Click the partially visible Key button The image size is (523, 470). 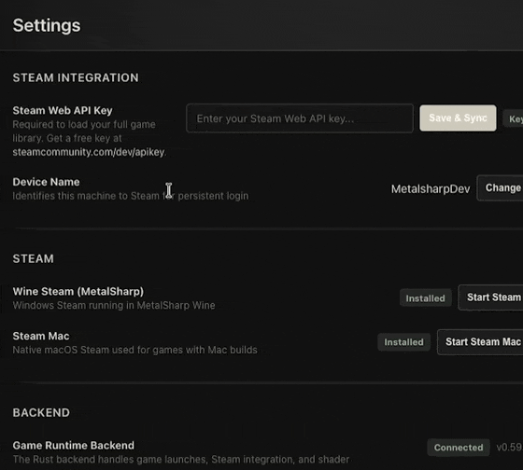(x=514, y=119)
